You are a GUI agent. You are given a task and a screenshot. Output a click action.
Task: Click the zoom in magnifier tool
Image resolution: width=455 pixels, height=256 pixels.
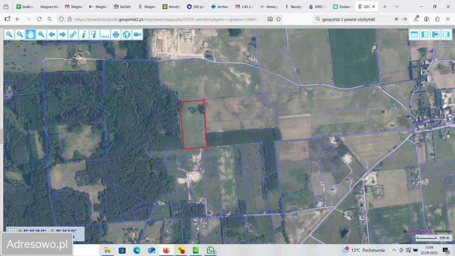[9, 34]
